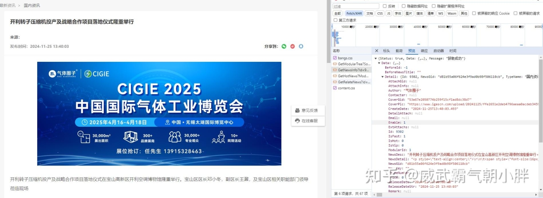Image resolution: width=543 pixels, height=198 pixels.
Task: Select the bangs.css request row
Action: pyautogui.click(x=352, y=58)
